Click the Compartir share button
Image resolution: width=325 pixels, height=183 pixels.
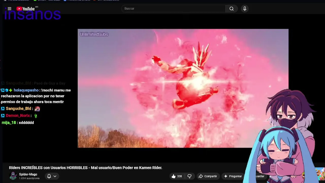point(208,176)
